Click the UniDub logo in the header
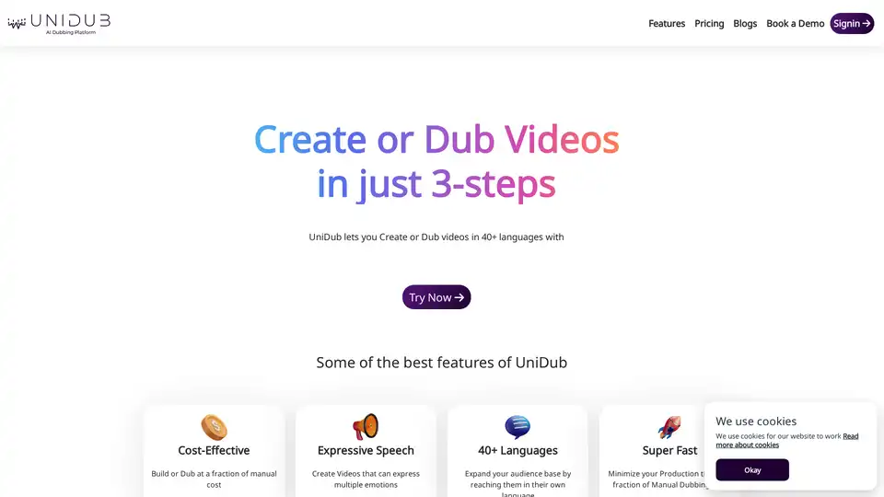884x497 pixels. click(59, 23)
